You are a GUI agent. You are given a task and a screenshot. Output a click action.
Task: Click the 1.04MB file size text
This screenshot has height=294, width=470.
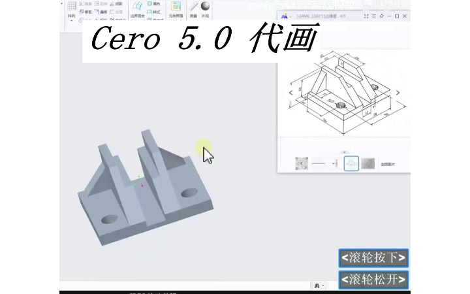[x=303, y=16]
